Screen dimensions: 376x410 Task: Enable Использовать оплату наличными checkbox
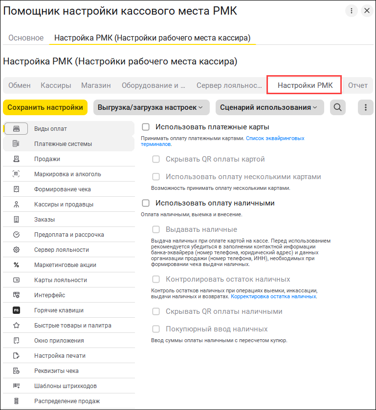(x=146, y=203)
